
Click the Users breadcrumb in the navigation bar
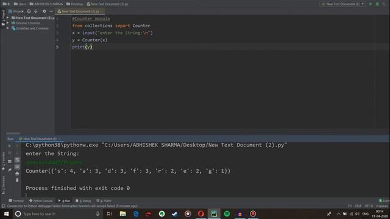[20, 4]
